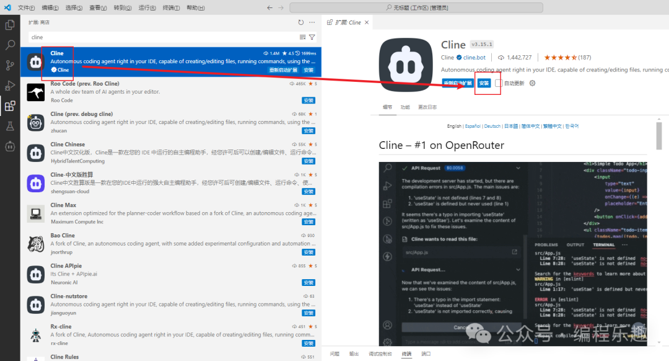This screenshot has height=361, width=669.
Task: Click install button in selected Cline row
Action: 308,70
